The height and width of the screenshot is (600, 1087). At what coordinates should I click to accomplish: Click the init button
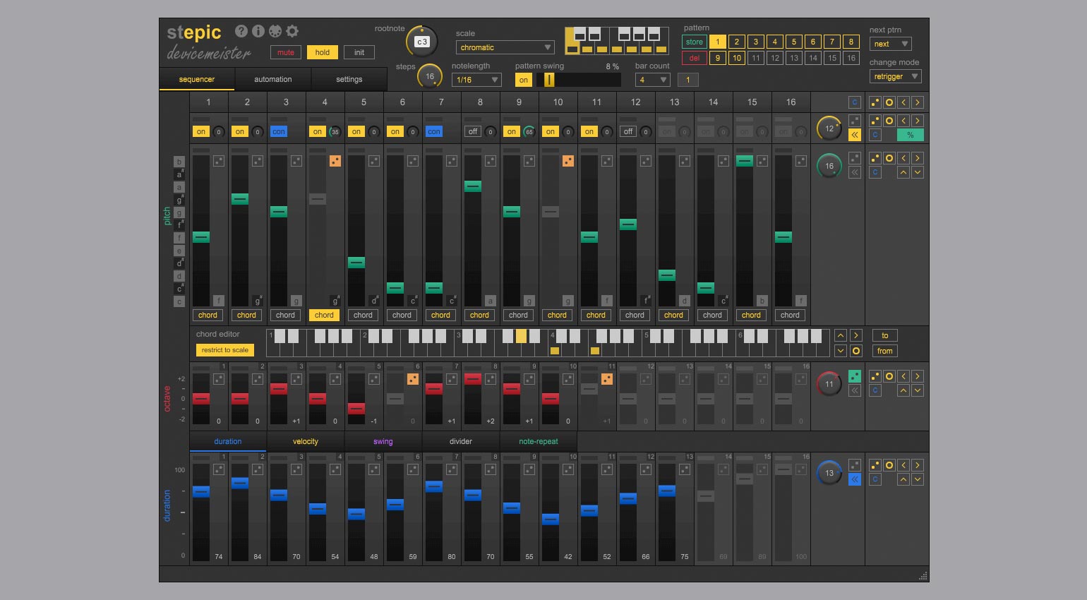click(x=359, y=52)
